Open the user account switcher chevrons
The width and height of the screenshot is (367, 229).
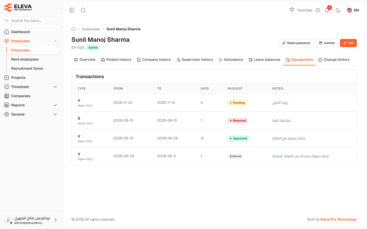tap(55, 220)
